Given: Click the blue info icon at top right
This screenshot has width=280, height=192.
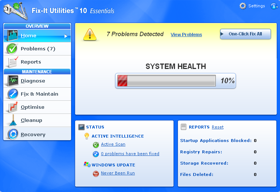Looking at the screenshot, I should click(x=273, y=6).
